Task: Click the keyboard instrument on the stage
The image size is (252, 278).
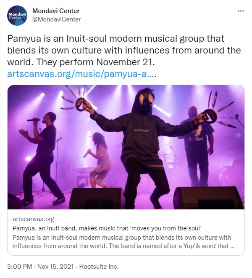Action: [84, 173]
